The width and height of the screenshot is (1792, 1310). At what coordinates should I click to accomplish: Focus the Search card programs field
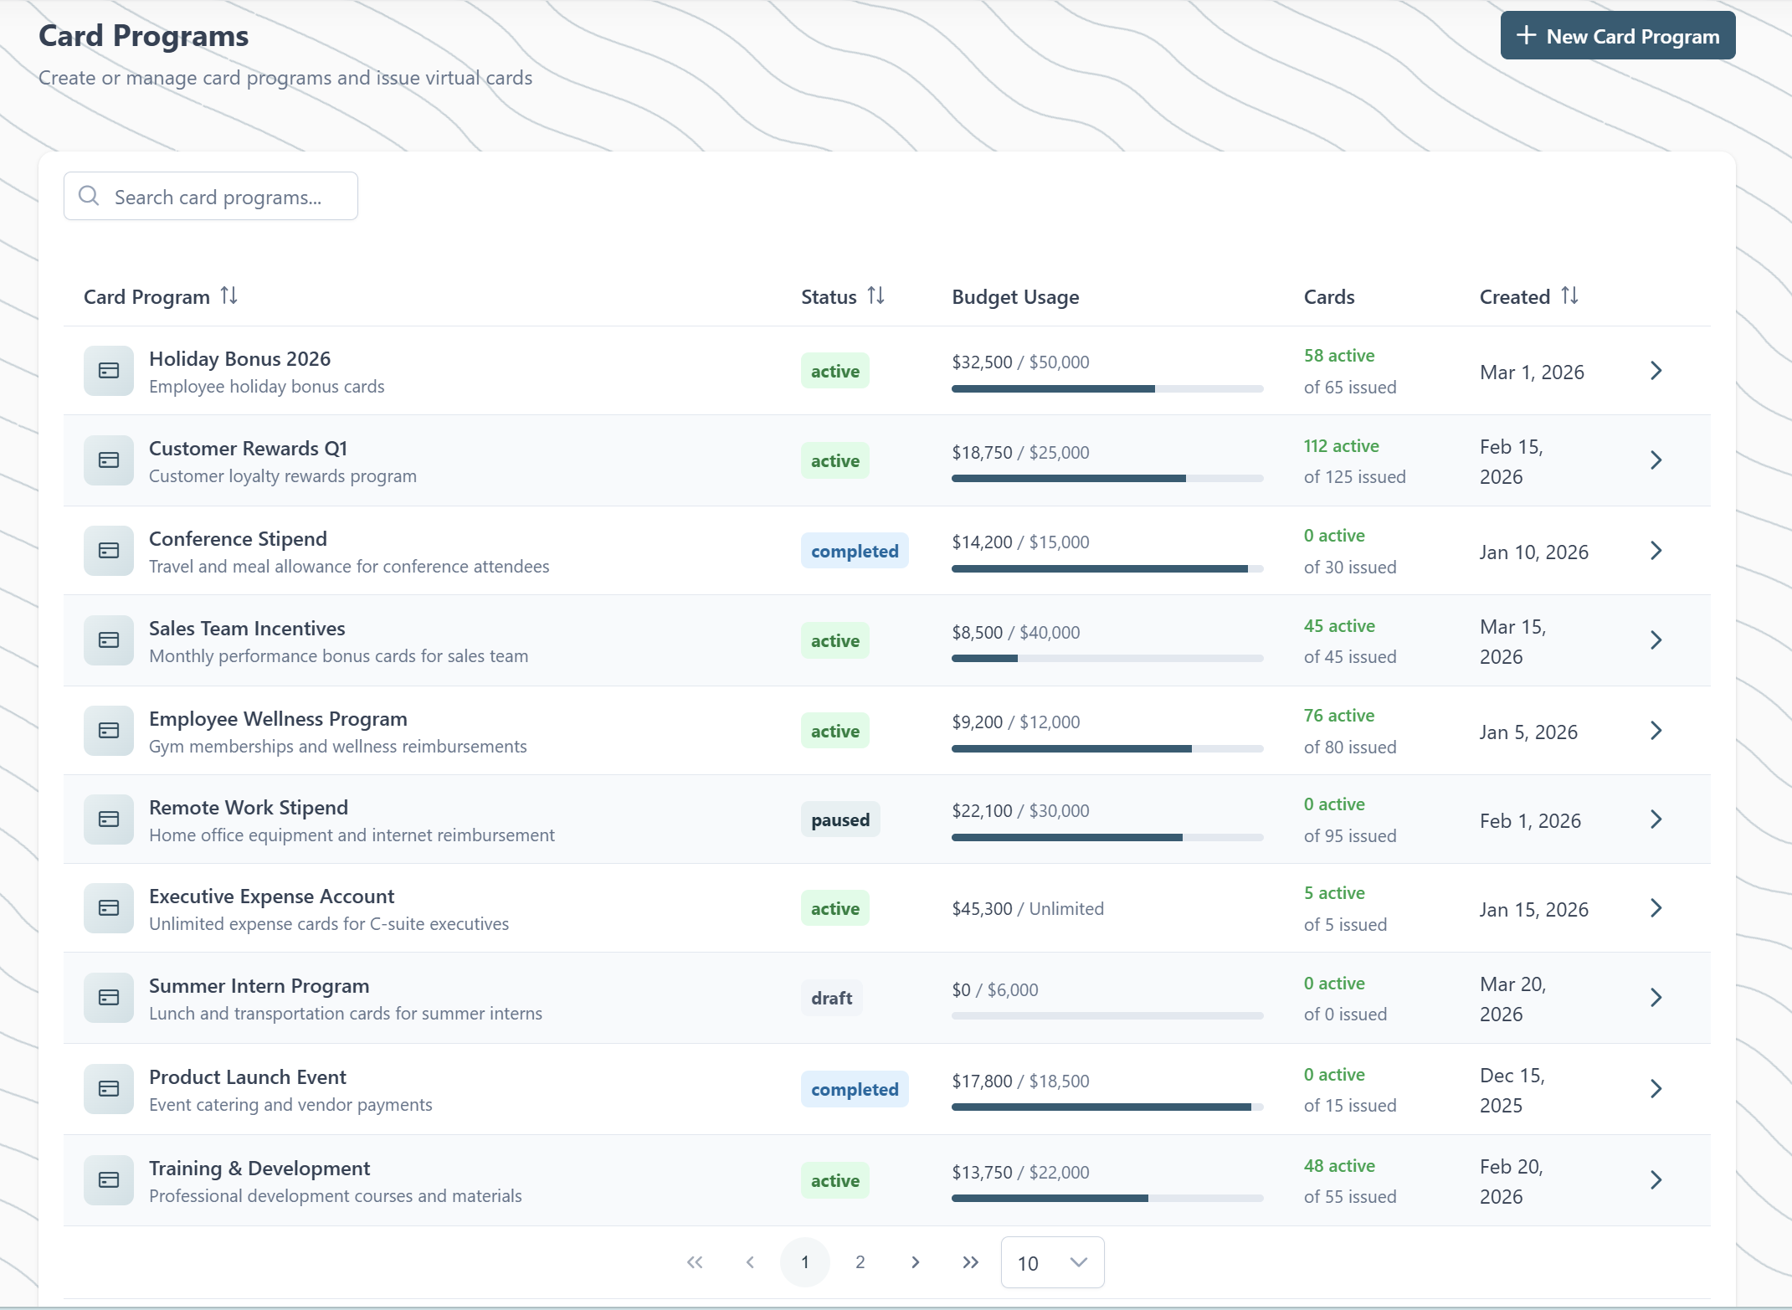218,197
